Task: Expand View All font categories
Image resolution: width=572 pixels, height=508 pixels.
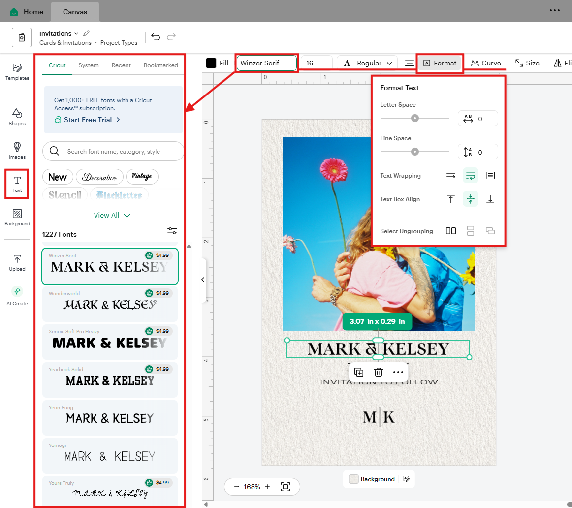Action: click(x=112, y=215)
